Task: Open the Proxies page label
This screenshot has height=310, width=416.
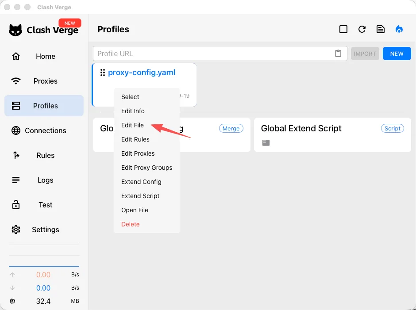Action: coord(46,81)
